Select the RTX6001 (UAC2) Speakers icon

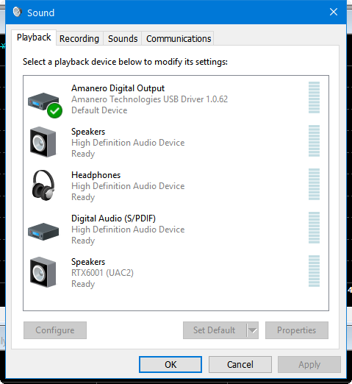(43, 272)
